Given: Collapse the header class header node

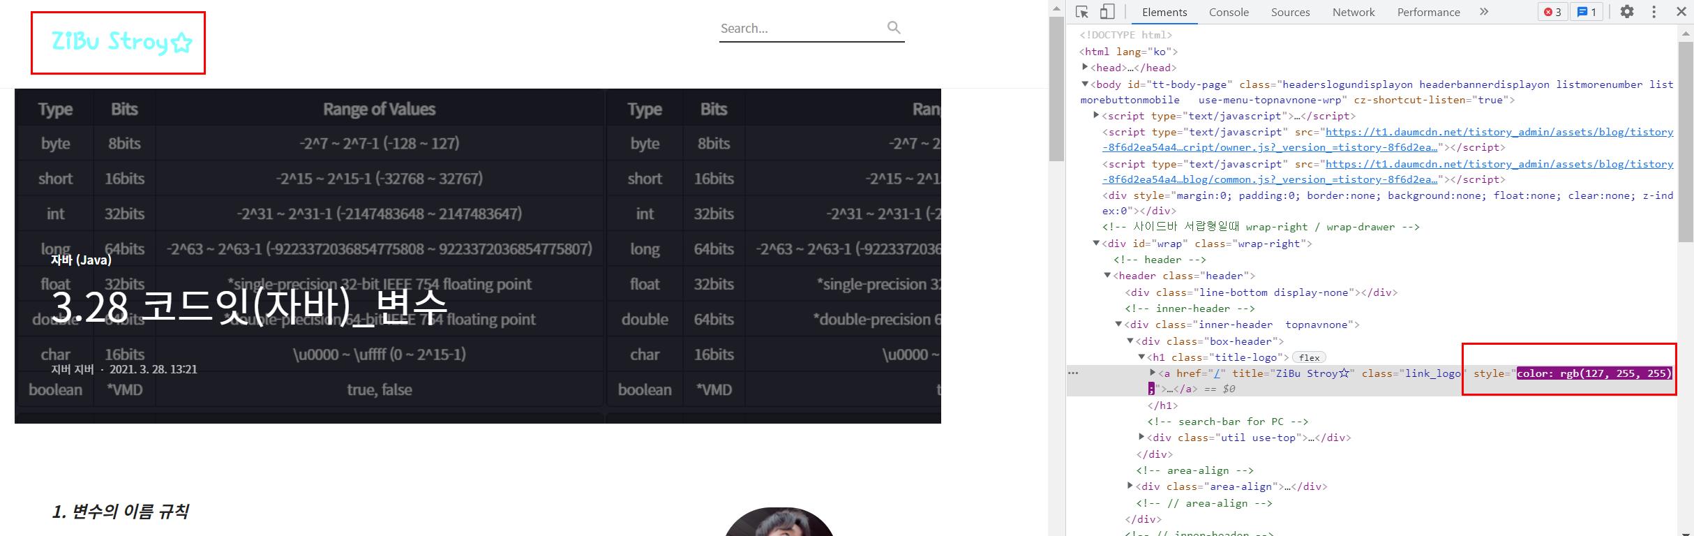Looking at the screenshot, I should point(1107,275).
